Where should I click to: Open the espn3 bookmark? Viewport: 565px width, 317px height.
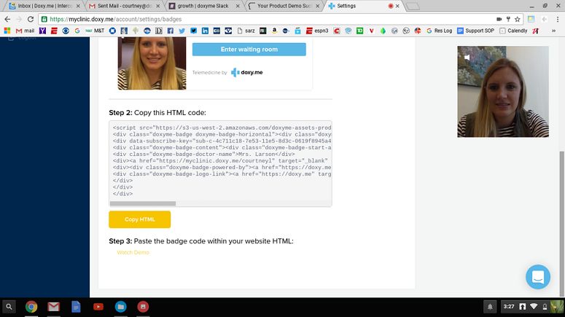click(x=317, y=31)
